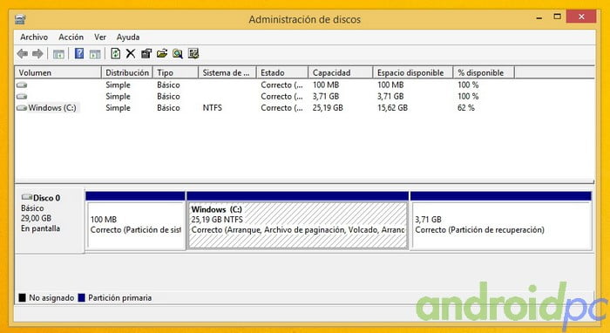The width and height of the screenshot is (610, 333).
Task: Click the disk icon next to Disco 0
Action: [26, 197]
